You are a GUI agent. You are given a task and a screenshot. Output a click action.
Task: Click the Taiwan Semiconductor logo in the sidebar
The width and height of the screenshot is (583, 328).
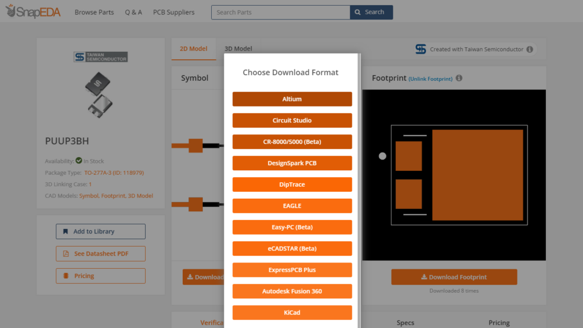[100, 57]
